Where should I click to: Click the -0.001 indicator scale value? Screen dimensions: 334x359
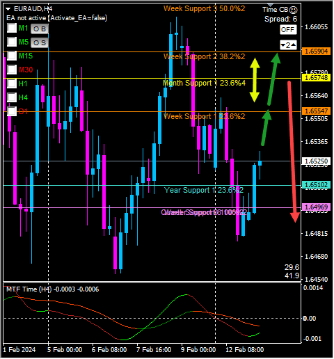[x=312, y=339]
